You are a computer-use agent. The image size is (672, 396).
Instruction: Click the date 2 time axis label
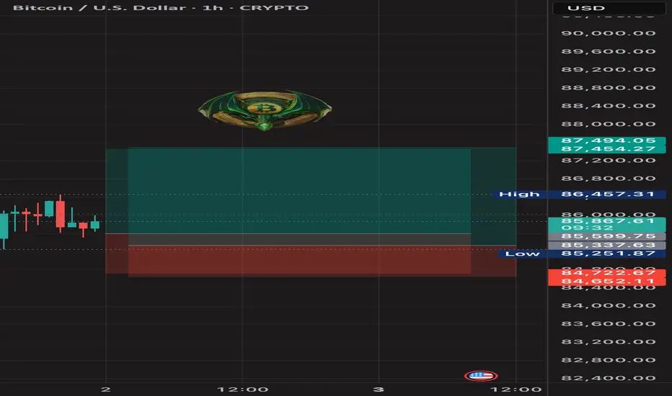(106, 390)
